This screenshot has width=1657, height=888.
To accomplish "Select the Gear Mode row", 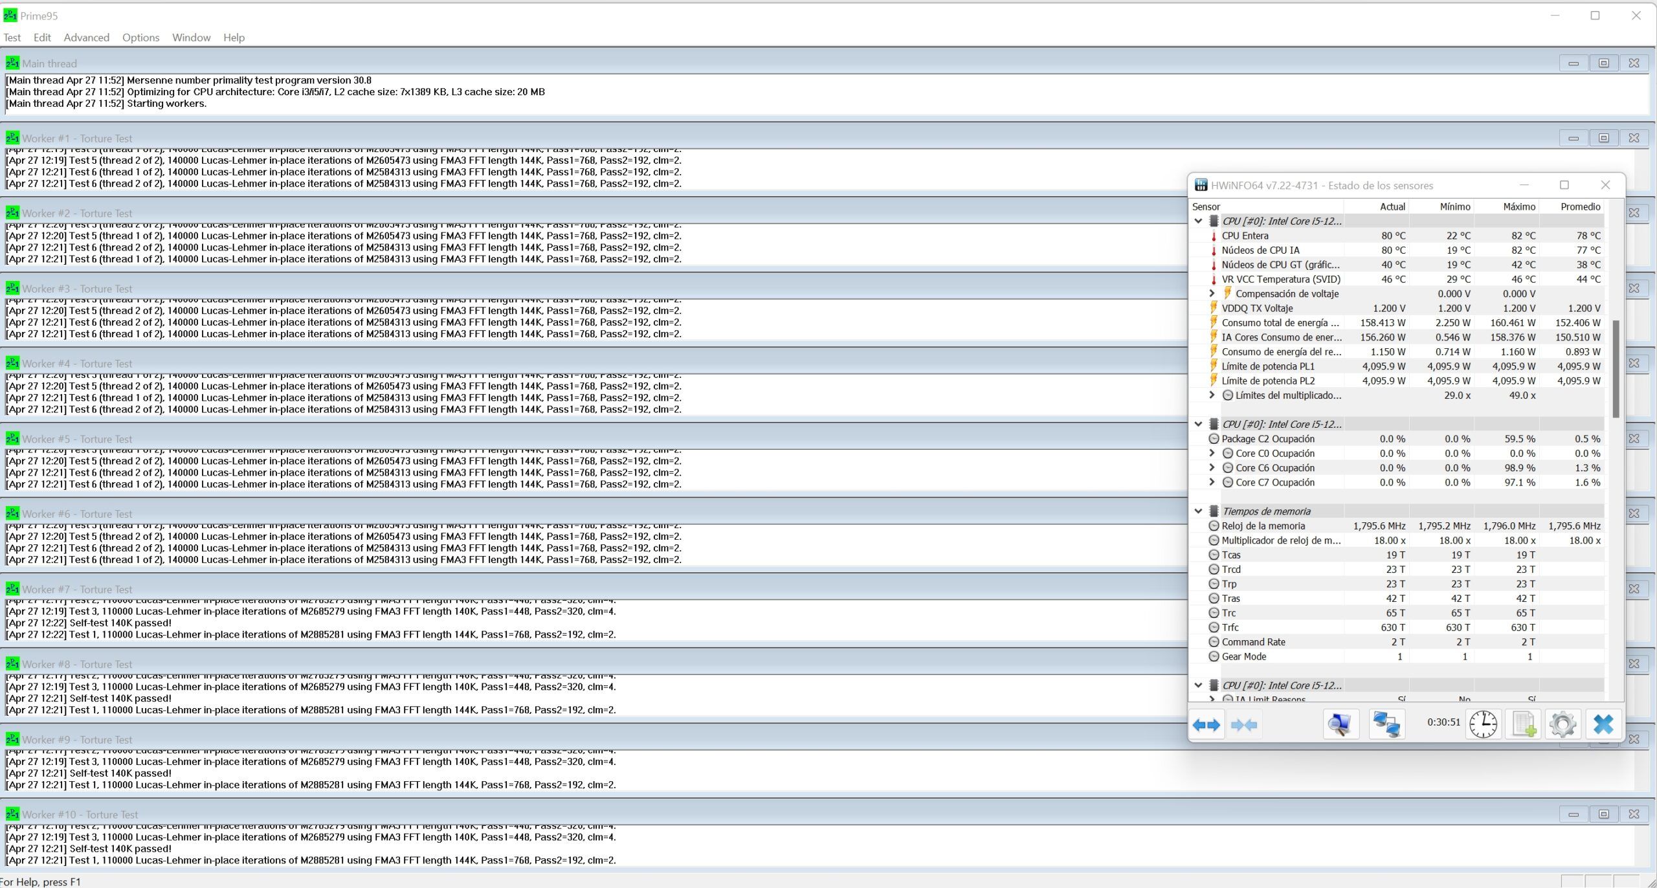I will click(1398, 656).
